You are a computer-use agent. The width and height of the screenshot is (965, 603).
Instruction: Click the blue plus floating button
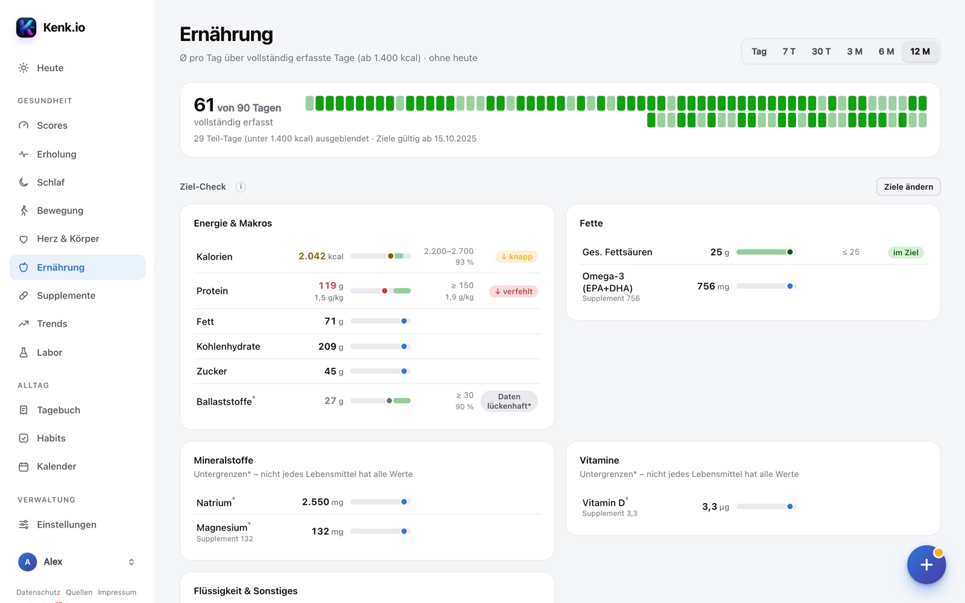(926, 565)
